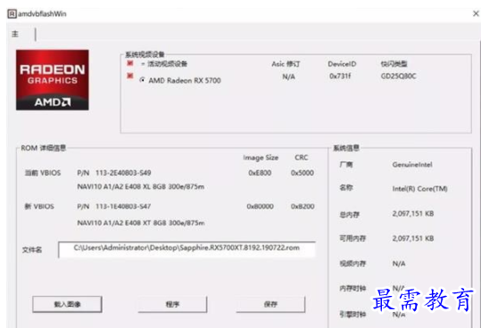Click the image size value 0xE800

click(x=260, y=173)
